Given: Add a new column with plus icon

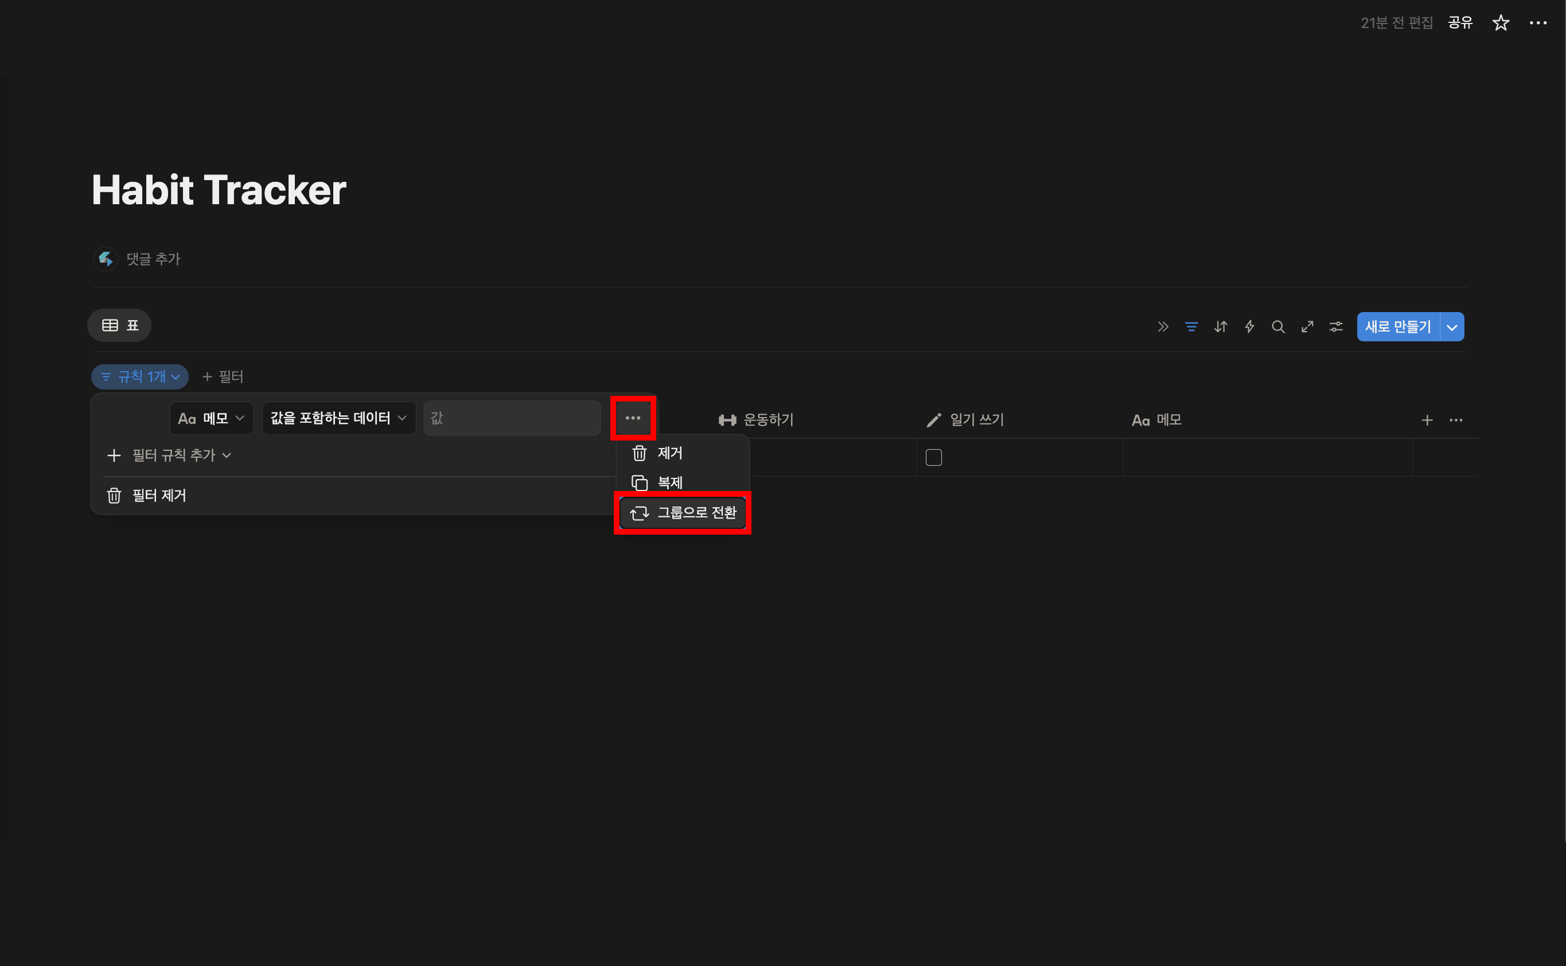Looking at the screenshot, I should [1427, 420].
